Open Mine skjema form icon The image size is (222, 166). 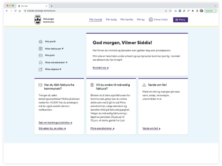click(41, 69)
